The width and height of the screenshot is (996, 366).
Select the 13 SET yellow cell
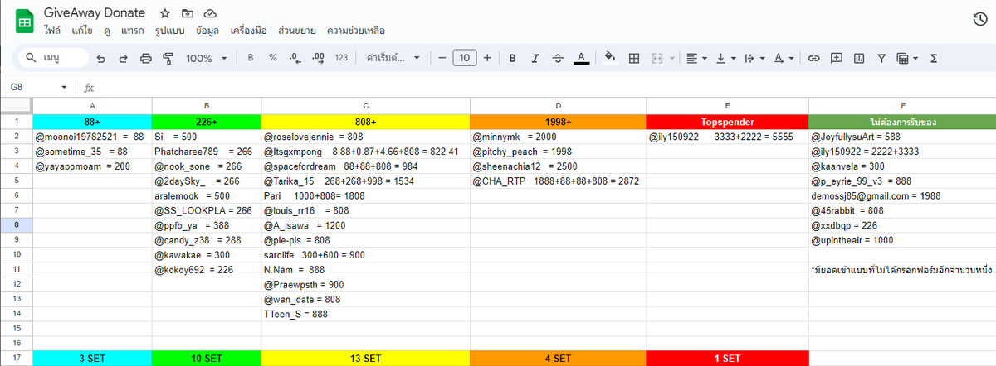tap(365, 359)
